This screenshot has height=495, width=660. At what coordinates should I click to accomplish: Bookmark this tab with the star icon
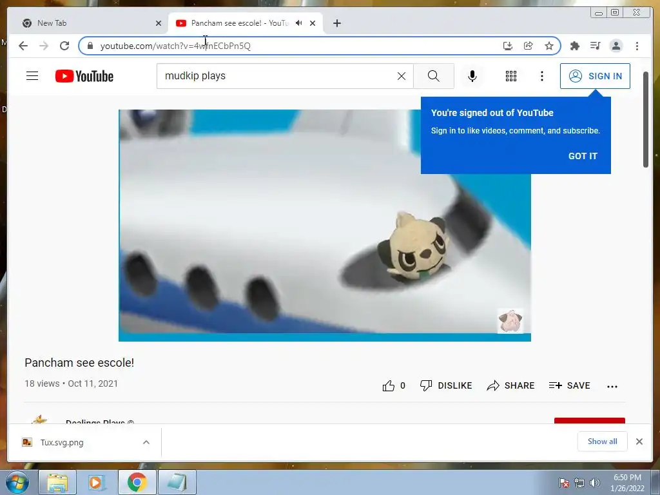549,46
